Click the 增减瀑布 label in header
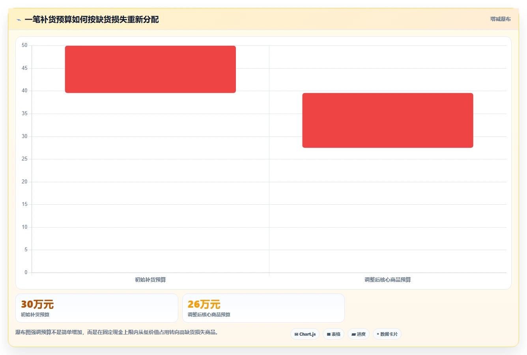 [x=500, y=19]
